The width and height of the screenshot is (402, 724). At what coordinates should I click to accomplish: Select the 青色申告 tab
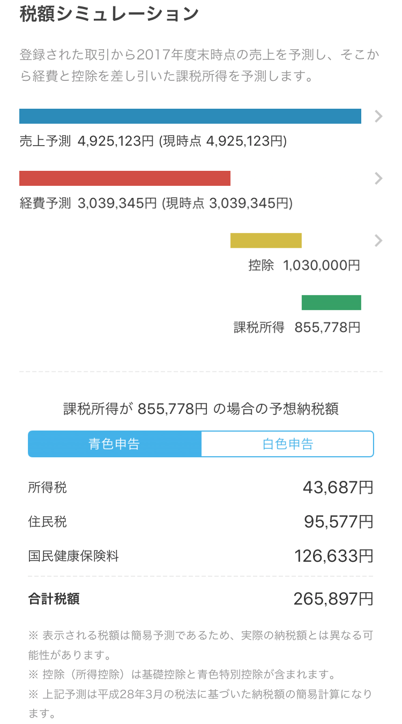point(115,444)
